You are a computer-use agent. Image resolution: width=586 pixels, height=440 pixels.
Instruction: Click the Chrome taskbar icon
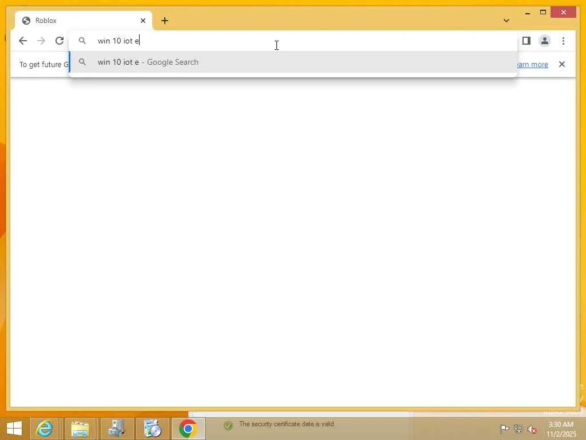(x=188, y=429)
